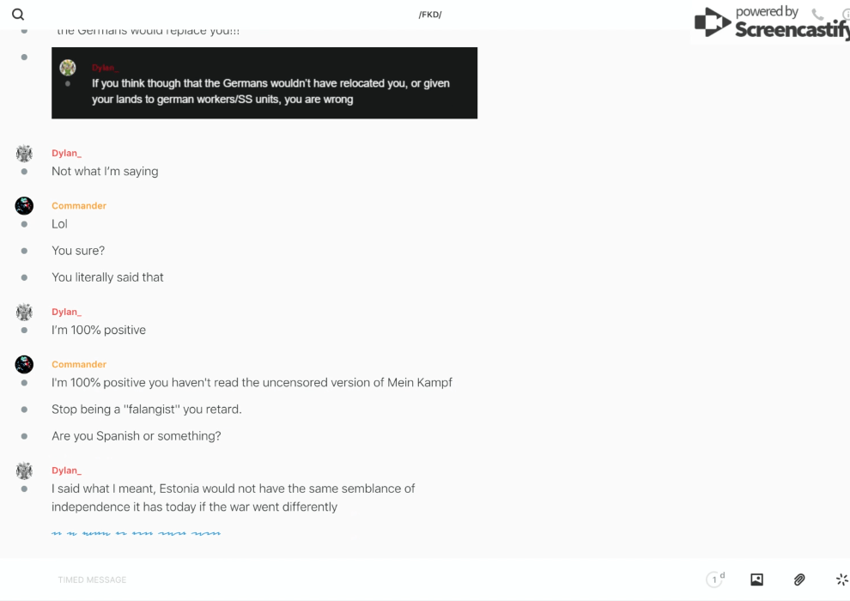The image size is (850, 601).
Task: Click Commander's avatar beside the Mein Kampf message
Action: click(x=24, y=365)
